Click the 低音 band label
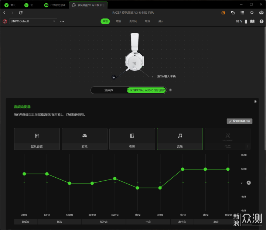This screenshot has height=230, width=266. point(59,222)
